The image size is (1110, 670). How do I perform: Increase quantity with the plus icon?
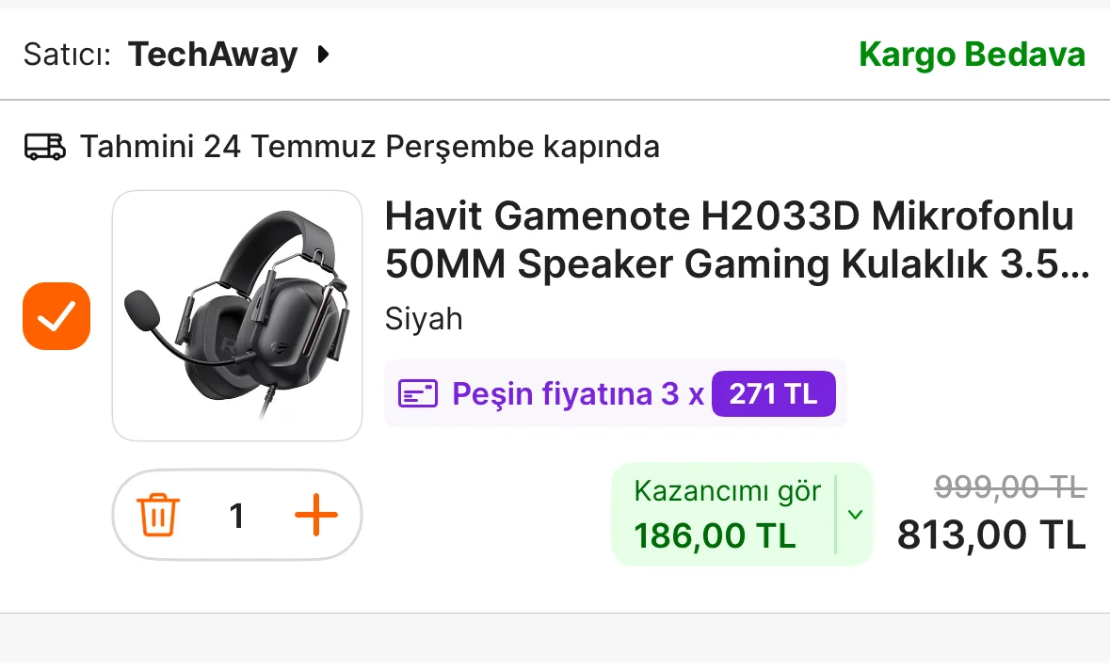(315, 515)
